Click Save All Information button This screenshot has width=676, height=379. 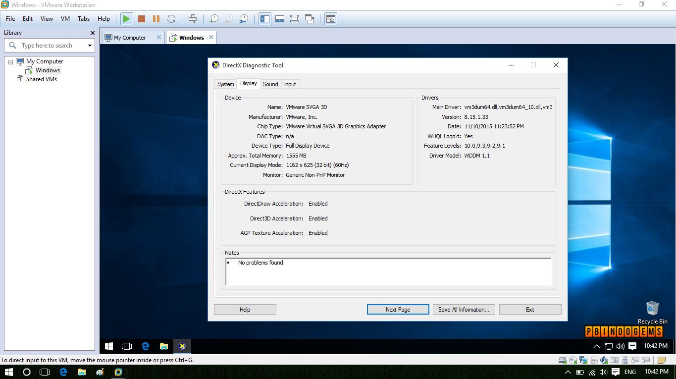464,310
